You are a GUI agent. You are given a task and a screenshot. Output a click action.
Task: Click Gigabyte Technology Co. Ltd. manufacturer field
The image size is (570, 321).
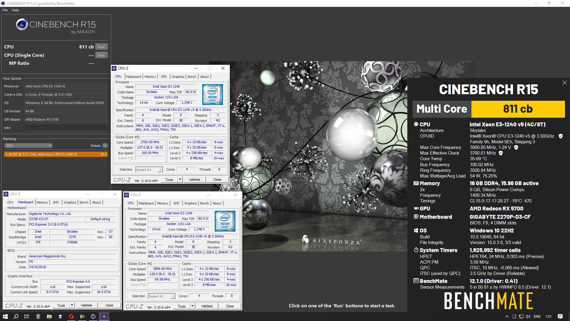(72, 214)
